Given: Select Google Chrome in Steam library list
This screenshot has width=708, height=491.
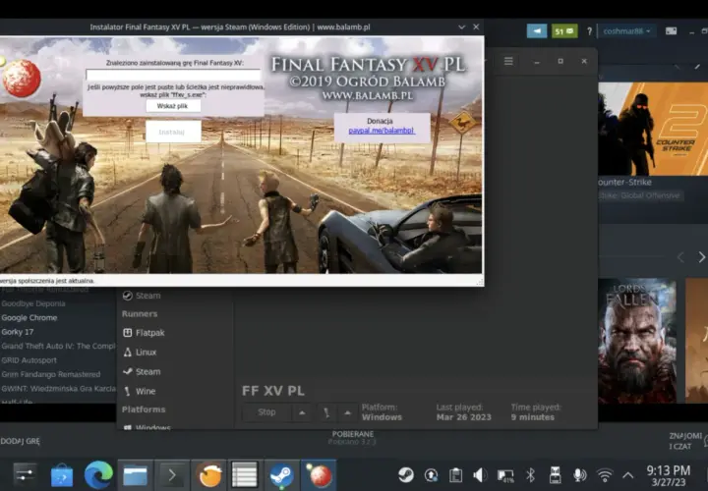Looking at the screenshot, I should tap(29, 317).
